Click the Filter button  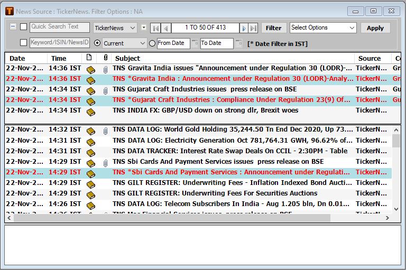pyautogui.click(x=273, y=28)
